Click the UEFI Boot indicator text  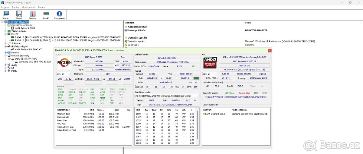(x=230, y=93)
